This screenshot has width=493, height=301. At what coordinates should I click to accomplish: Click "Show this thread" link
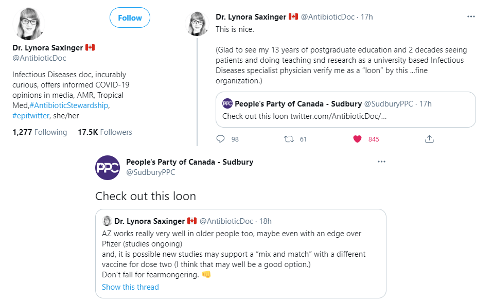click(x=130, y=287)
